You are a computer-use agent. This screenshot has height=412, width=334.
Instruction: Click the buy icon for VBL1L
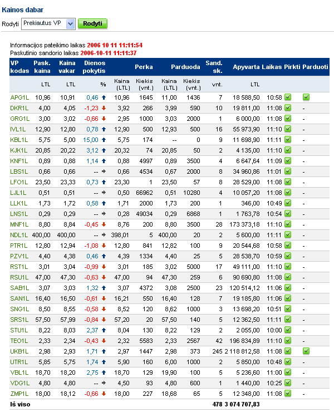tap(288, 372)
